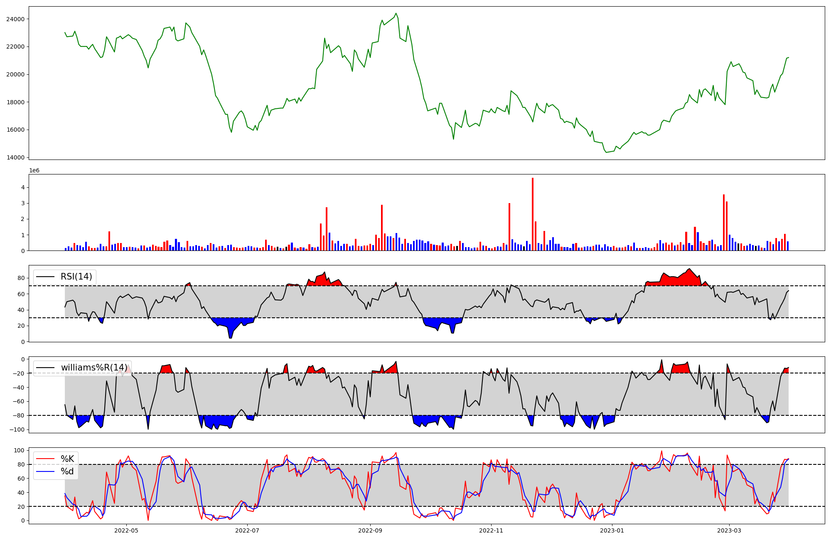
Task: Click the 100 tick on the stochastic axis
Action: pos(20,450)
